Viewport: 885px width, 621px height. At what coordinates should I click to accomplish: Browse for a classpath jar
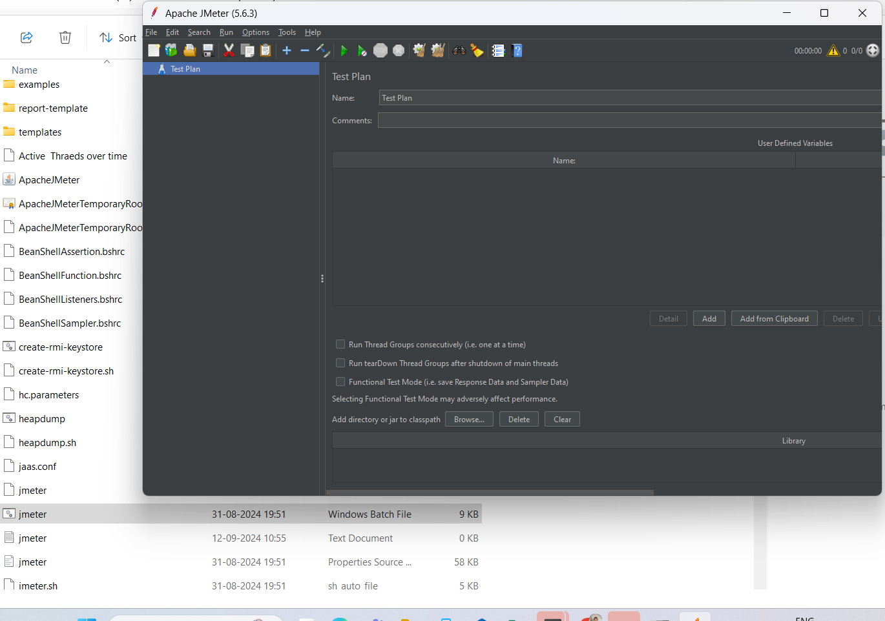pyautogui.click(x=469, y=419)
